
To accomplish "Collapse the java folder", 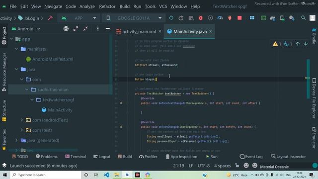I will pos(16,69).
